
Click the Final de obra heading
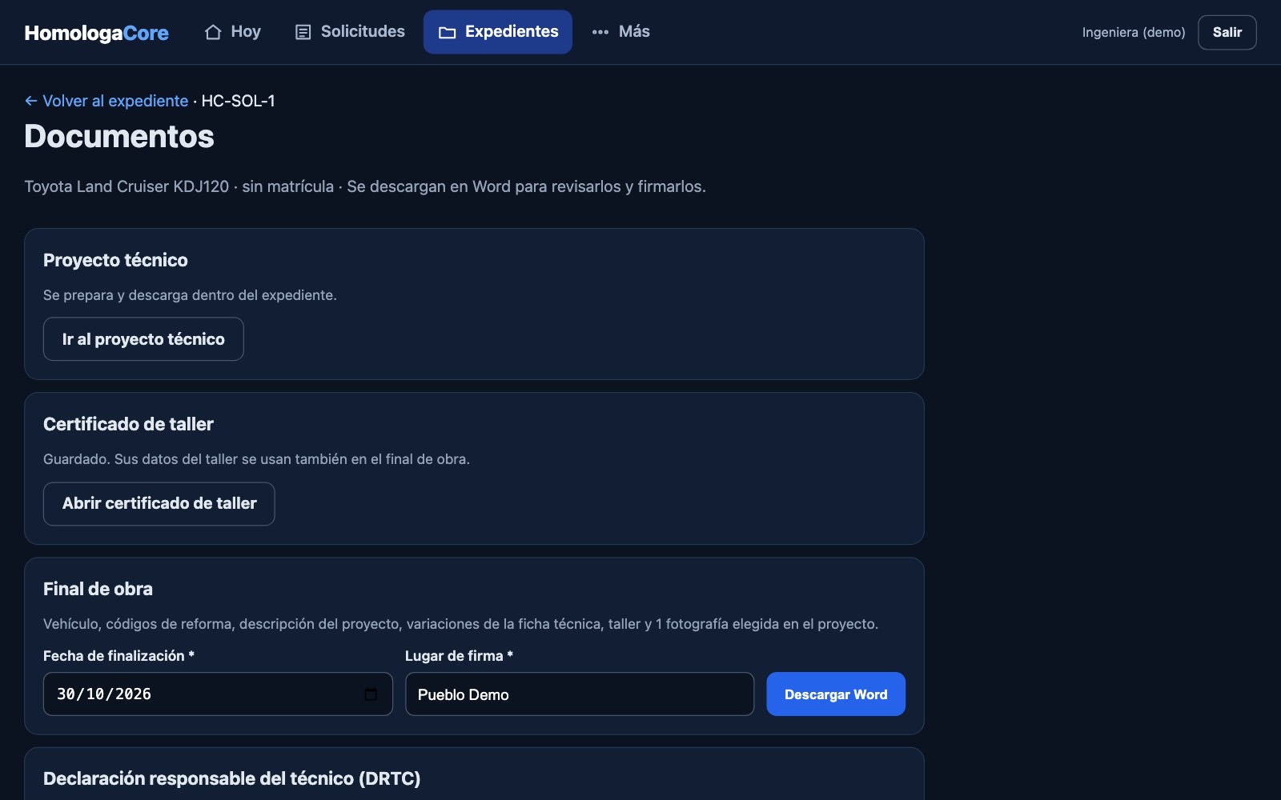[x=98, y=589]
